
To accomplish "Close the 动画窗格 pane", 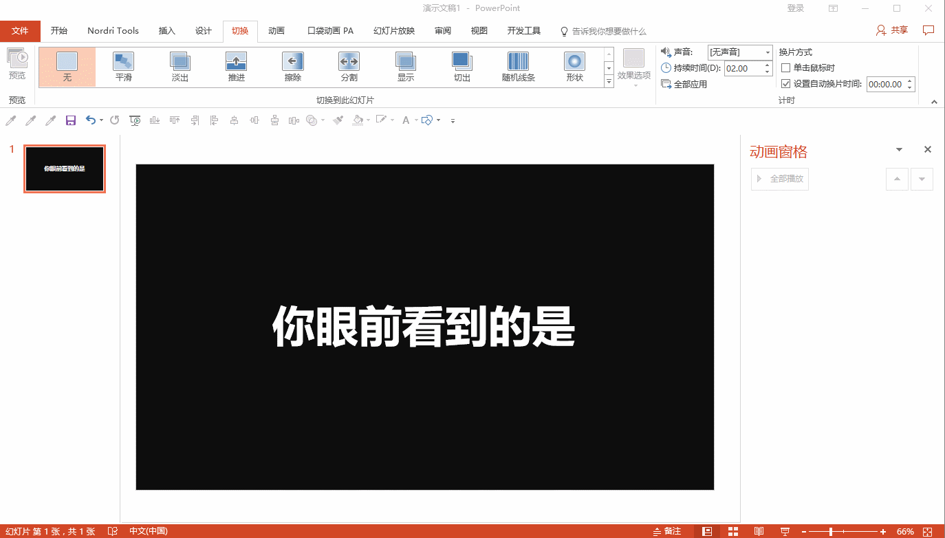I will pos(928,150).
